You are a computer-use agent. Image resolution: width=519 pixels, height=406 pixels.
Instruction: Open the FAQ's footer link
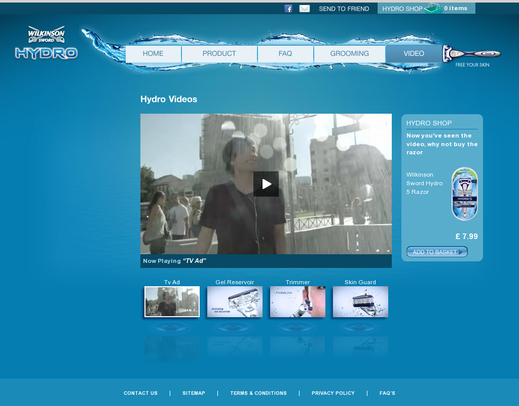click(387, 393)
